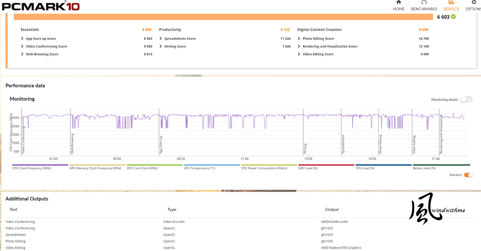Open Options via the gear icon
This screenshot has width=481, height=251.
point(473,3)
